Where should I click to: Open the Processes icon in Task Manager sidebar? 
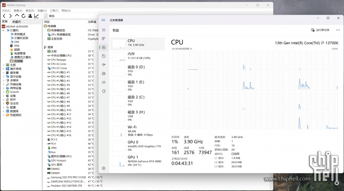(x=104, y=39)
